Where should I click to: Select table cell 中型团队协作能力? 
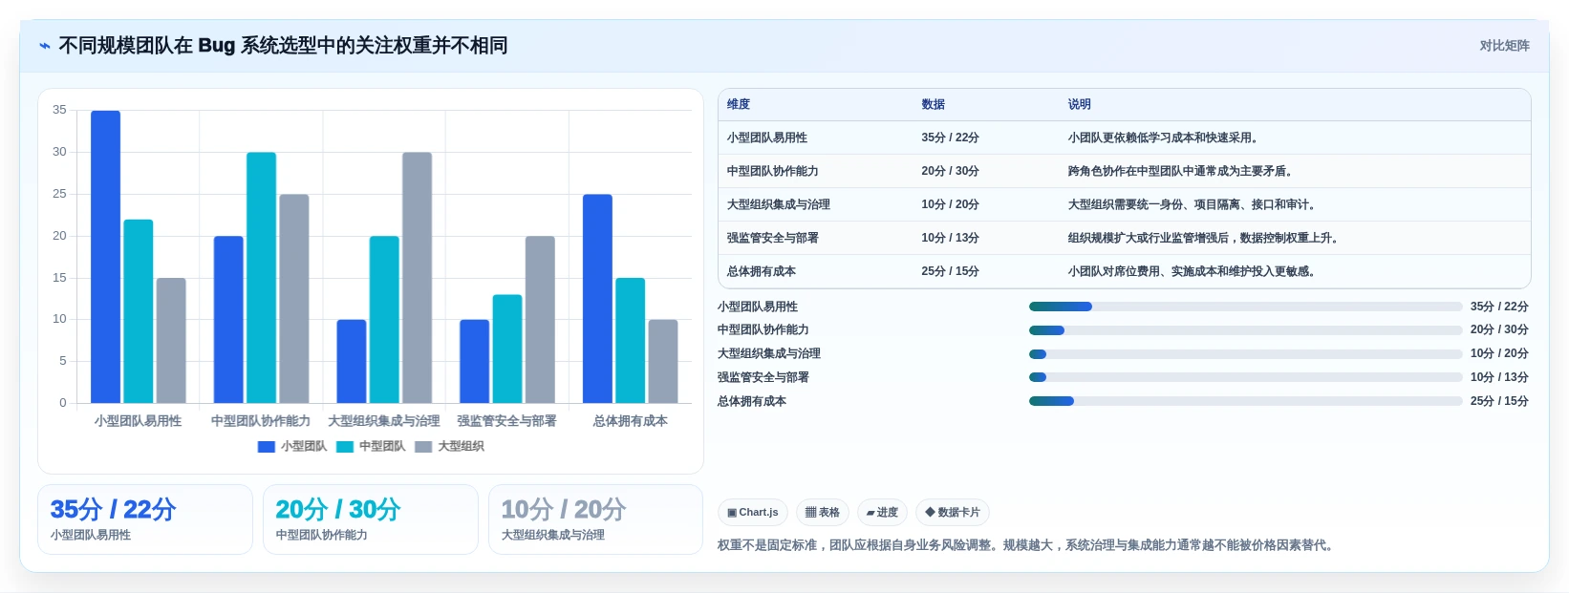coord(773,172)
